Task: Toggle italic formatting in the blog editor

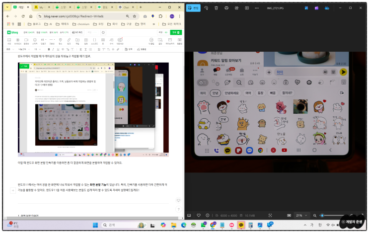Action: (x=53, y=49)
